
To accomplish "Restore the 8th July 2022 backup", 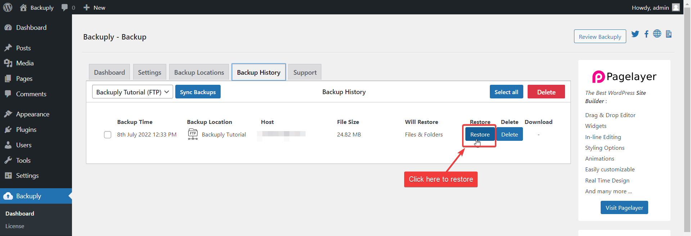I will coord(480,134).
